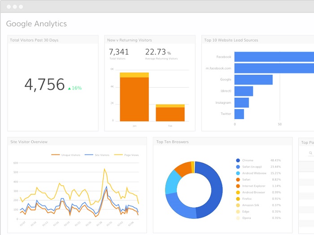Image resolution: width=314 pixels, height=235 pixels.
Task: Click the Facebook lead source bar
Action: [x=274, y=57]
